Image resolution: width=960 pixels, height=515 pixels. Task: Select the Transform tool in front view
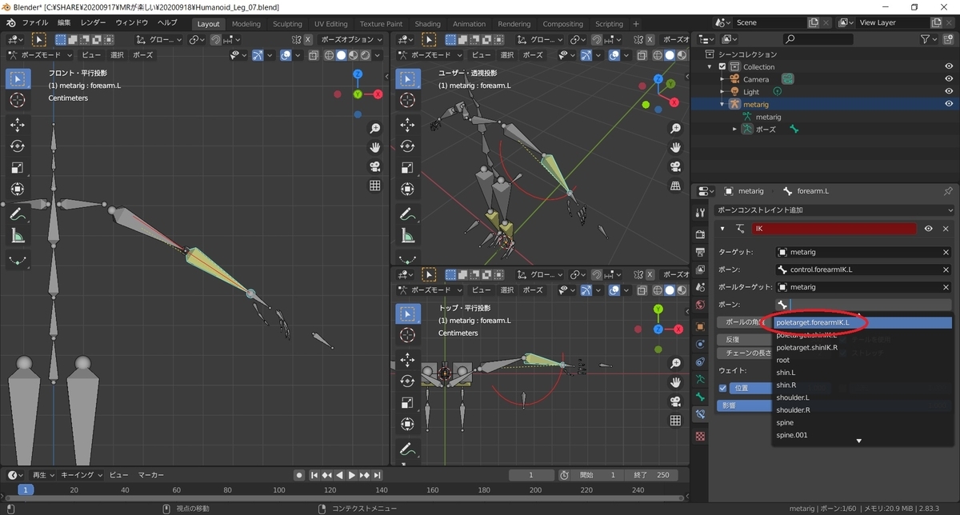pos(18,190)
